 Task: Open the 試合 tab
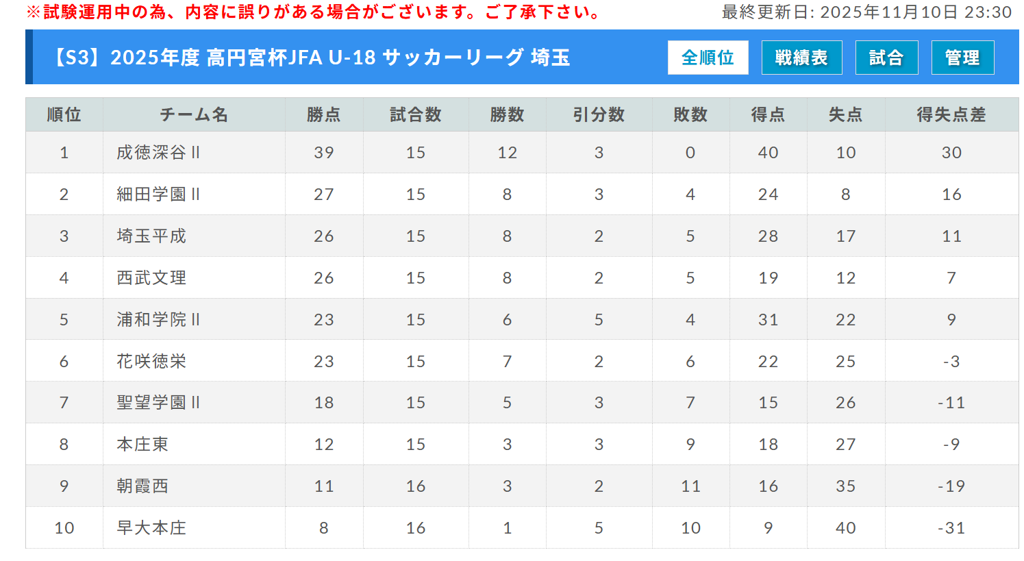tap(886, 58)
